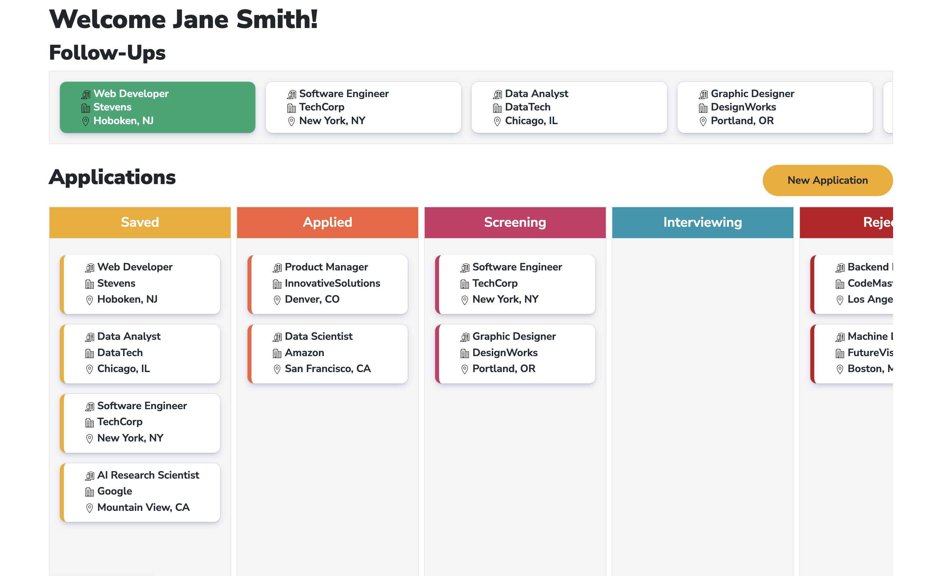The width and height of the screenshot is (938, 576).
Task: Click building icon next to DesignWorks in Screening
Action: [x=465, y=353]
